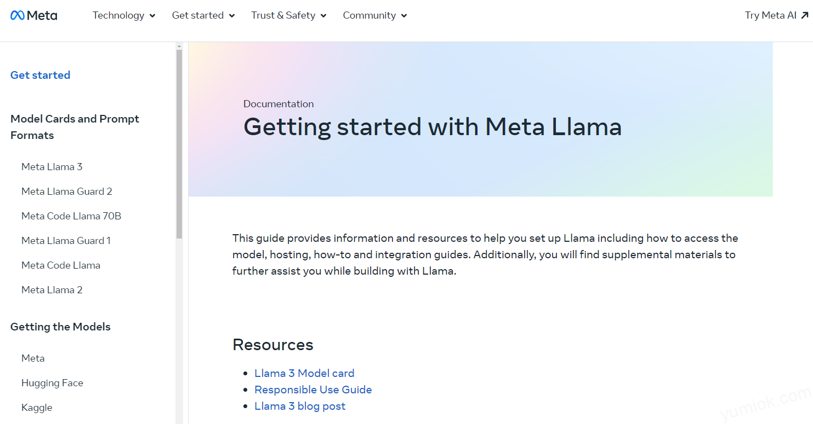Open the Getting the Models section
Image resolution: width=813 pixels, height=424 pixels.
pos(60,327)
